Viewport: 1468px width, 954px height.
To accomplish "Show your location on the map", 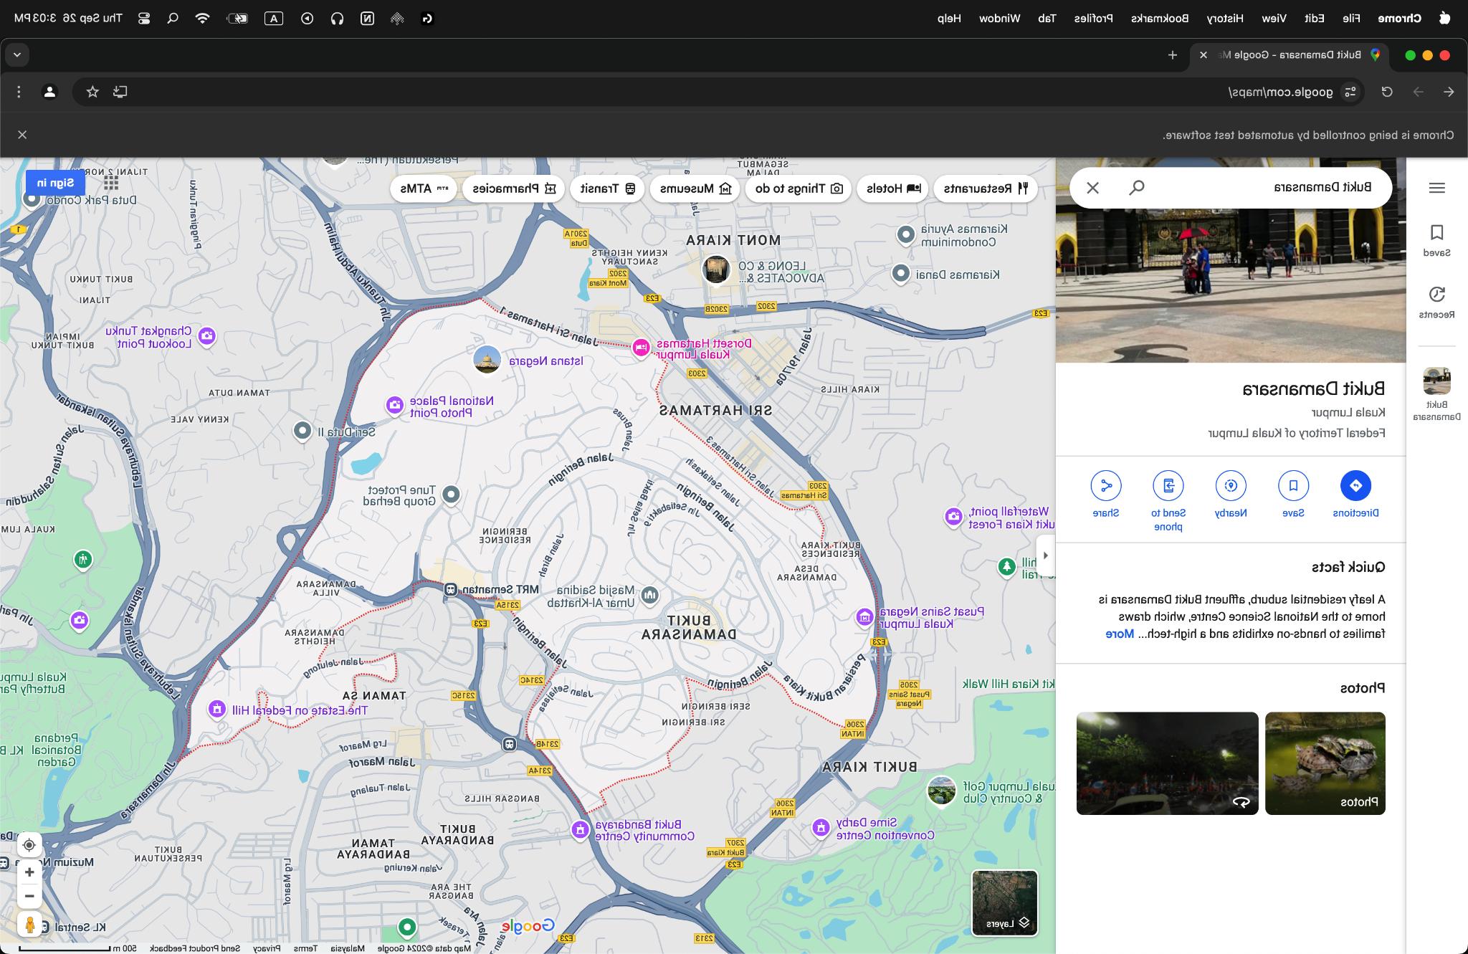I will (29, 845).
